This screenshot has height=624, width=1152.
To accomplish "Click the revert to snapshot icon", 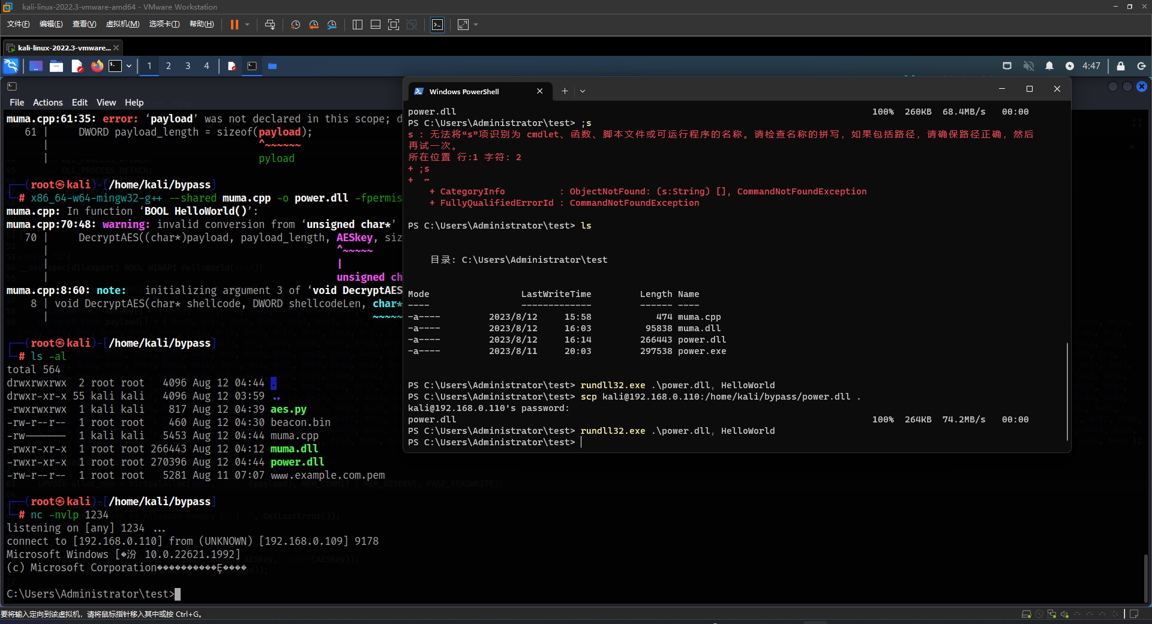I will (314, 25).
